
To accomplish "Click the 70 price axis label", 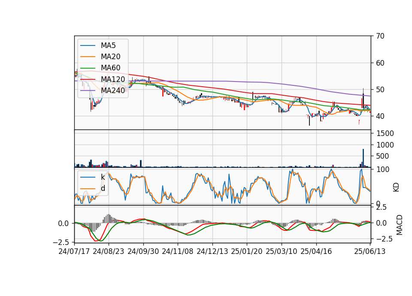I will pyautogui.click(x=380, y=36).
